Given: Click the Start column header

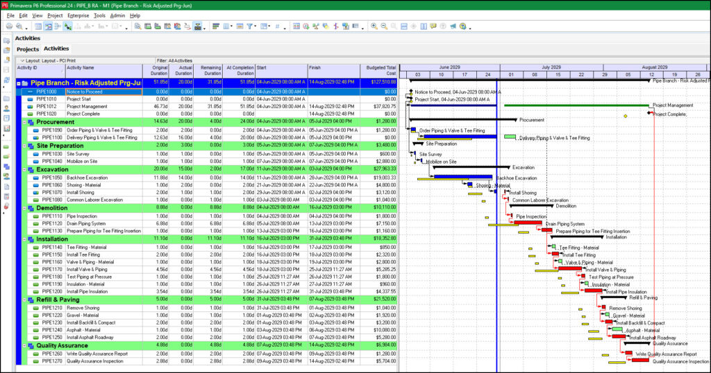Looking at the screenshot, I should tap(281, 71).
